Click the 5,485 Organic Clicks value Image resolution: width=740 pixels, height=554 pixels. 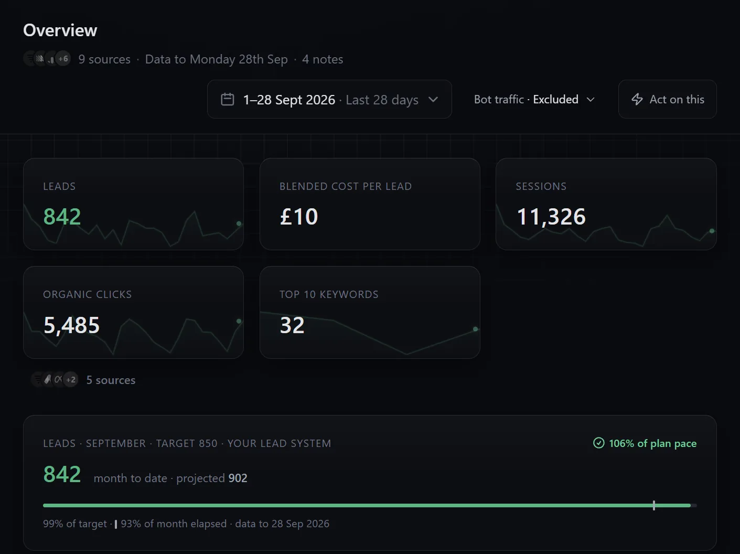point(71,325)
